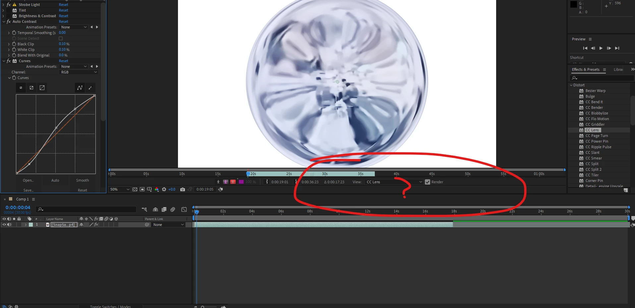Set Curves graph to the largest size
The image size is (635, 308).
[42, 88]
